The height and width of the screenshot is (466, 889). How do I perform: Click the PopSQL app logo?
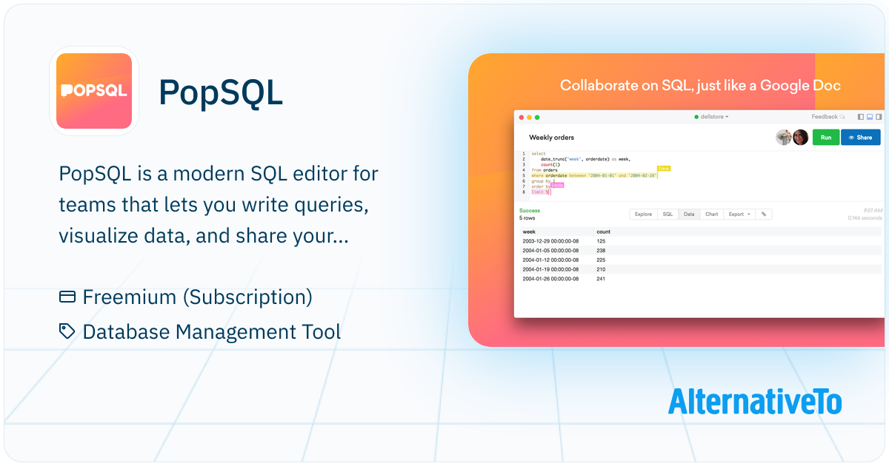click(x=93, y=91)
